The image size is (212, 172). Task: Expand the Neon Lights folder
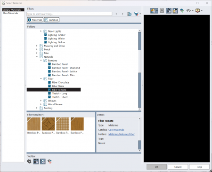tap(41, 31)
